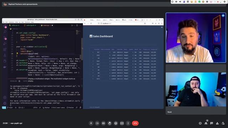Expand the browser tab list dropdown
This screenshot has width=228, height=128.
coord(150,20)
